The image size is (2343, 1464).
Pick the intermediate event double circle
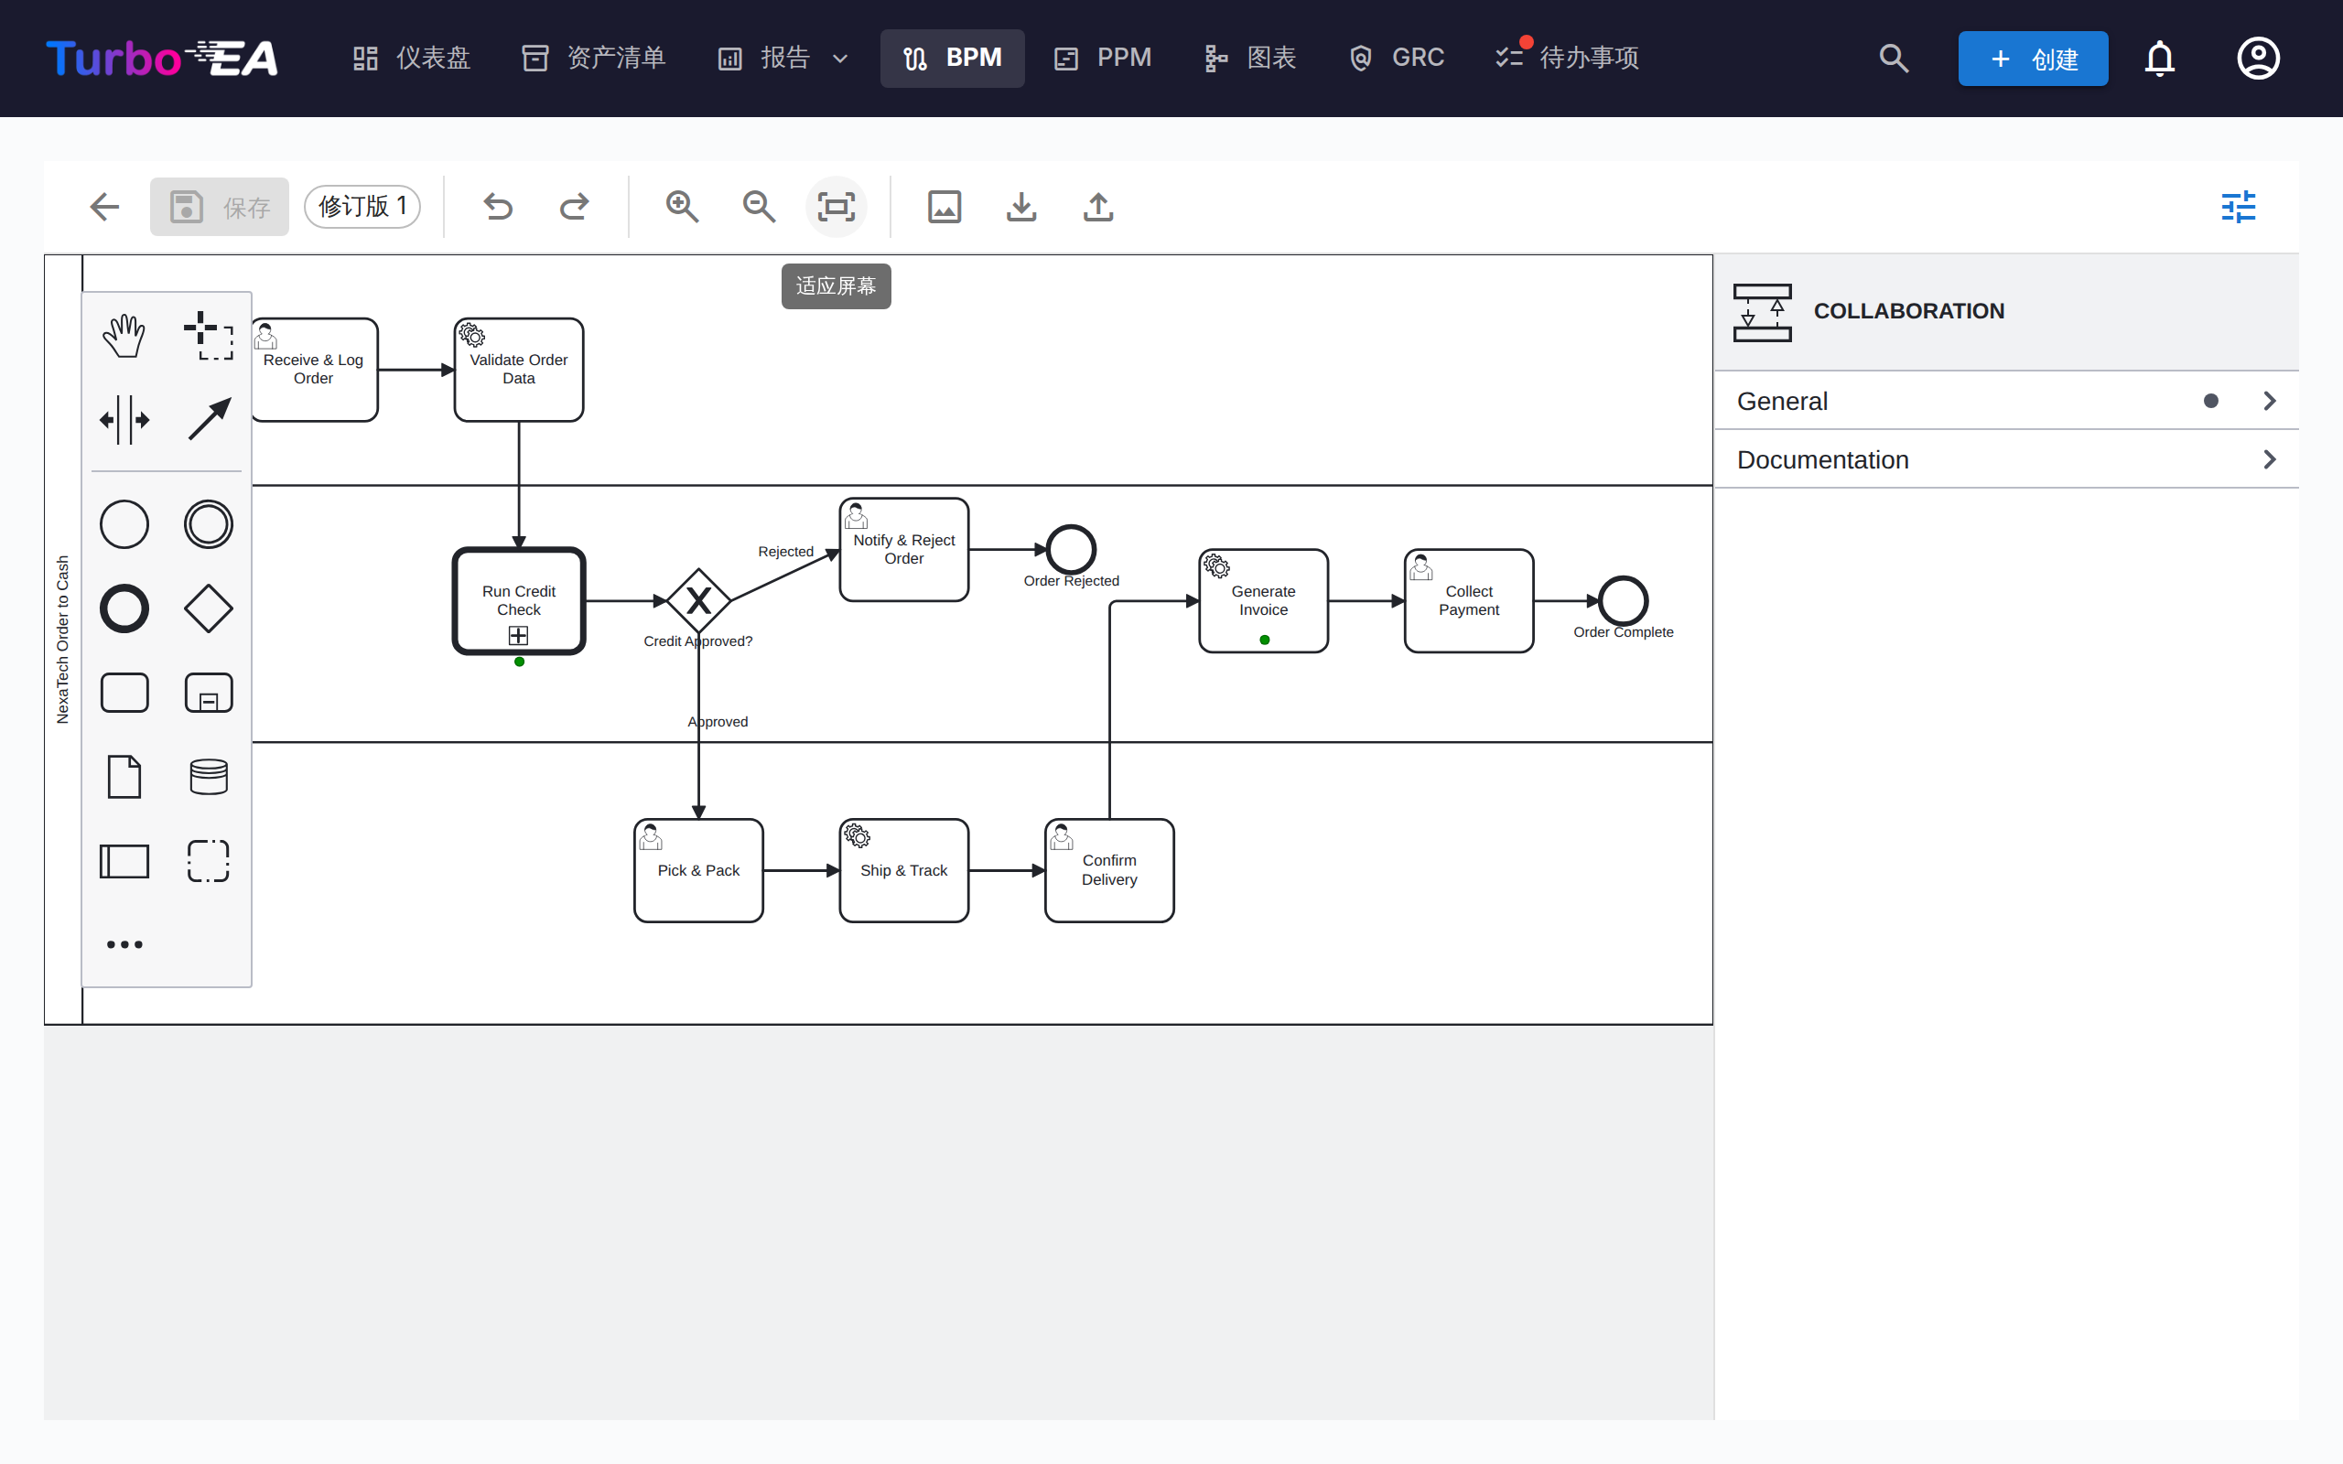click(208, 525)
